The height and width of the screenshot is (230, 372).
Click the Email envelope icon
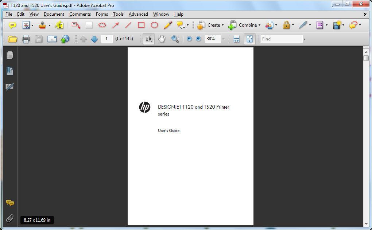coord(52,39)
